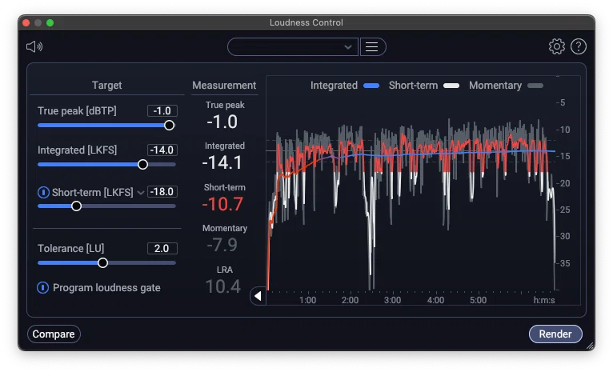Click the measured Integrated -14.1 reading
This screenshot has height=372, width=613.
coord(222,162)
